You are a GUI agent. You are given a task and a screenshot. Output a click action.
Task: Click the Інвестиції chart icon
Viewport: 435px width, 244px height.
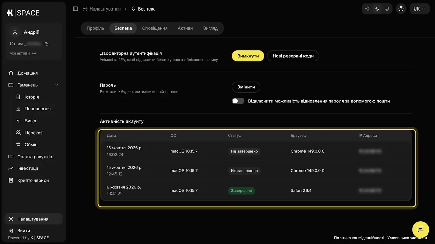[x=11, y=168]
